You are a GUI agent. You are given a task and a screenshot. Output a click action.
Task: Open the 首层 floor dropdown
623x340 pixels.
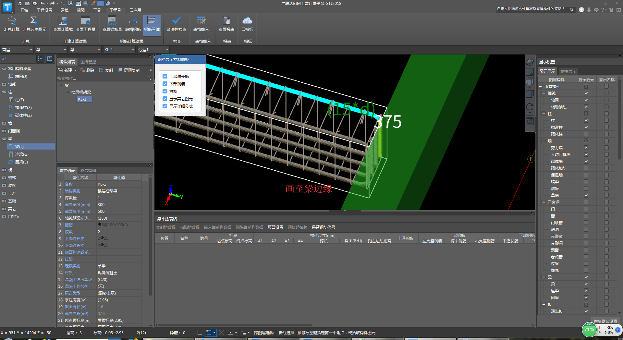[x=17, y=50]
